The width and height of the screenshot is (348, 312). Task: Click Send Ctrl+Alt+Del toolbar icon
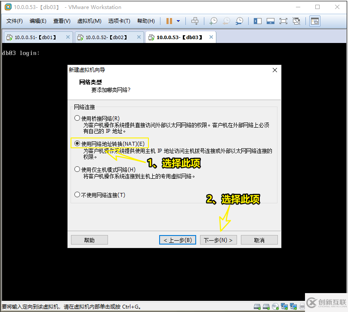[x=195, y=21]
